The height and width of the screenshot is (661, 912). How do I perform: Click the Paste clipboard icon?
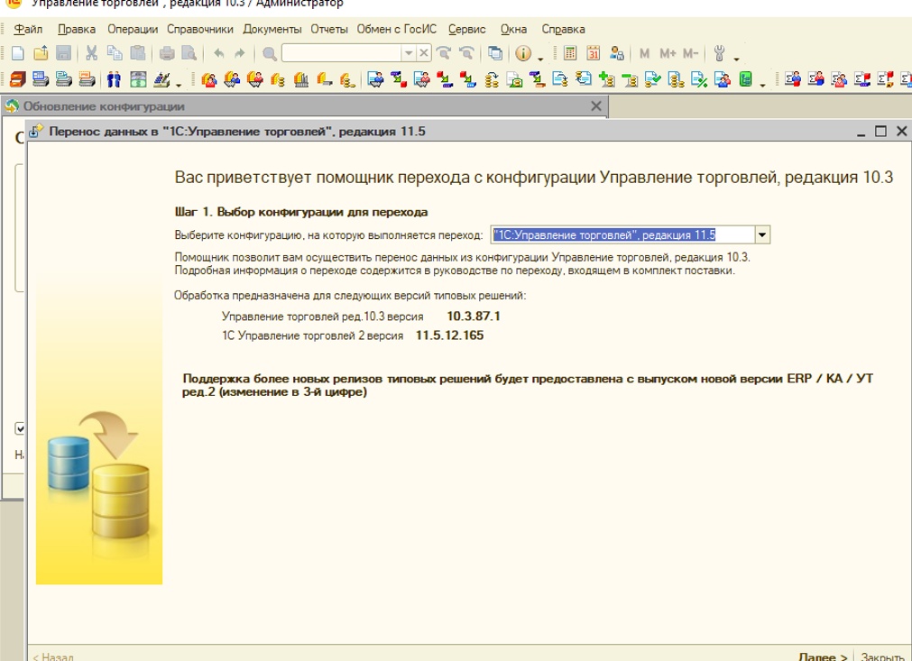[138, 53]
